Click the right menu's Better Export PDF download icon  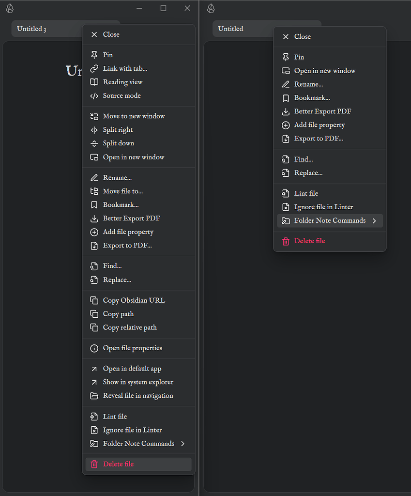coord(286,112)
